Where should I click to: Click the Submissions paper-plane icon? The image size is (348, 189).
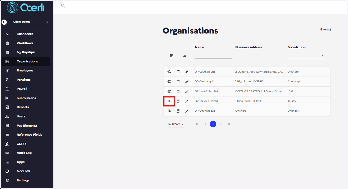7,98
